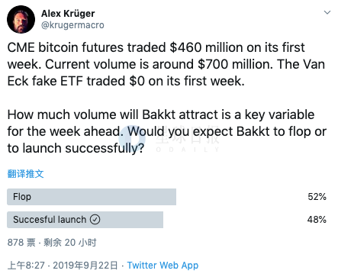The height and width of the screenshot is (277, 338).
Task: Click the 878 票 vote count
Action: coord(21,243)
